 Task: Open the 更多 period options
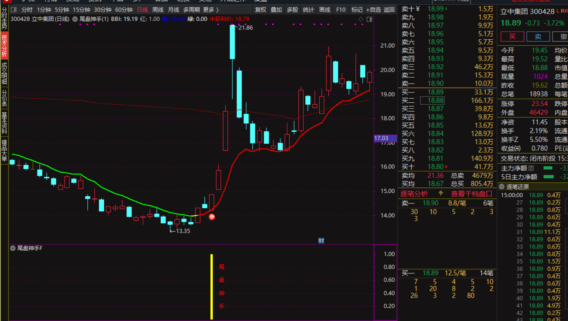(211, 10)
